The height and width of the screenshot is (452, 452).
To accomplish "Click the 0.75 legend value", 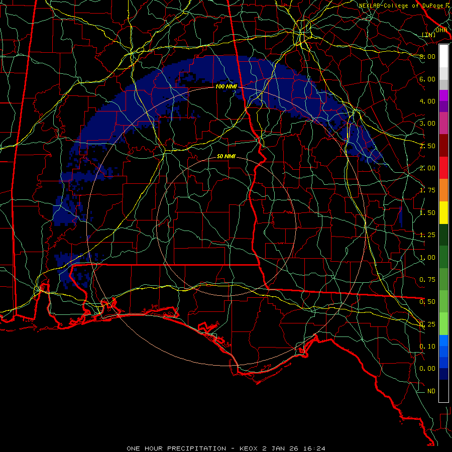I will [427, 280].
